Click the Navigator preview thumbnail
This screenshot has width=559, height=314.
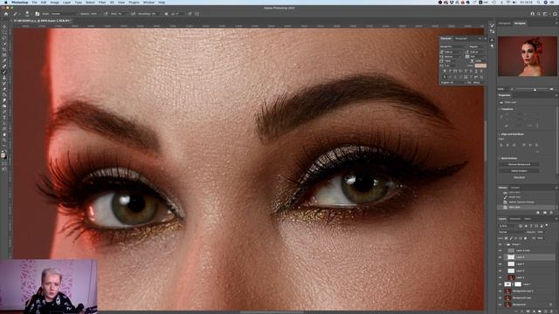click(528, 56)
